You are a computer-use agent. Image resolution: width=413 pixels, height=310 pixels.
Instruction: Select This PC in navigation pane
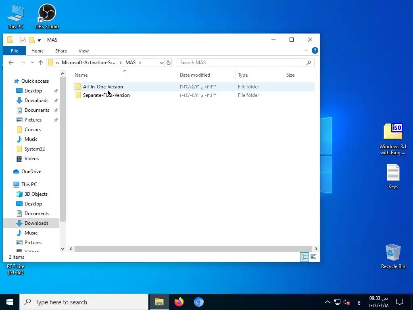[x=29, y=184]
